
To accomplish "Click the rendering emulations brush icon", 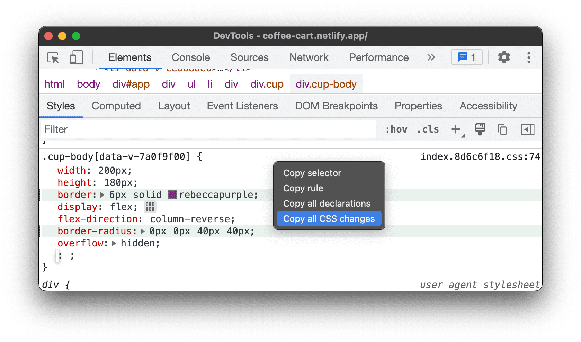I will [480, 129].
